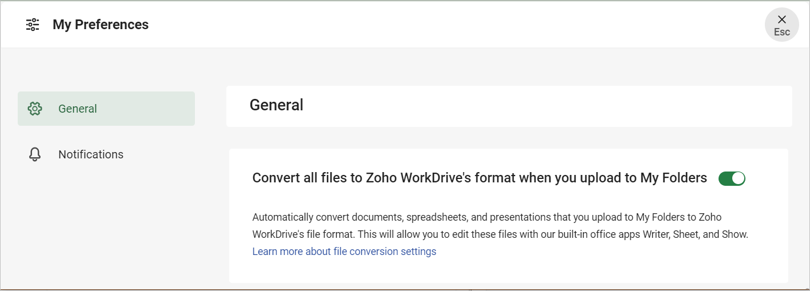810x291 pixels.
Task: Click the General section heading
Action: [x=277, y=105]
